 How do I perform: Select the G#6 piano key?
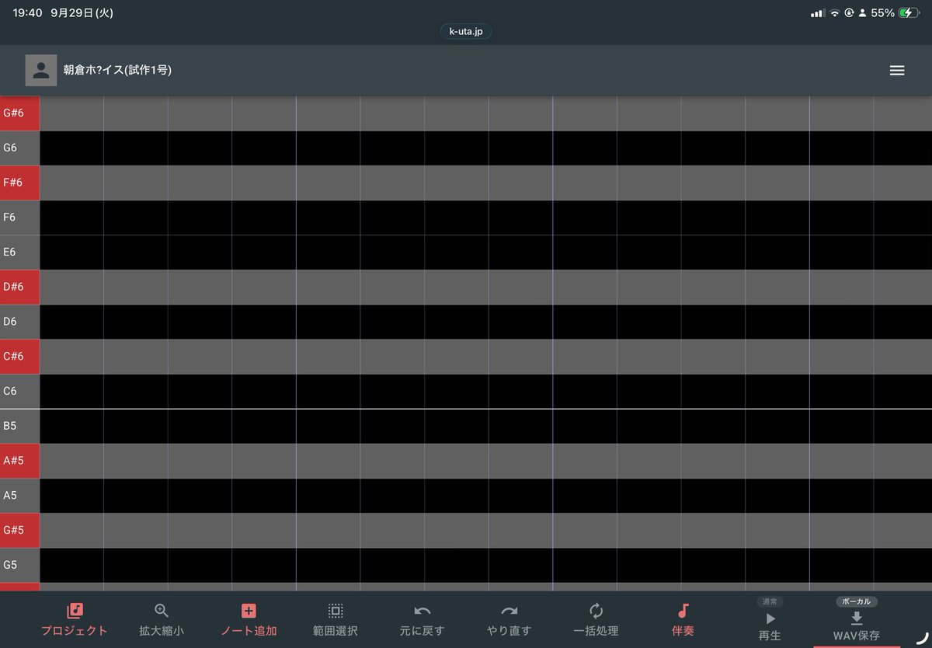[19, 113]
